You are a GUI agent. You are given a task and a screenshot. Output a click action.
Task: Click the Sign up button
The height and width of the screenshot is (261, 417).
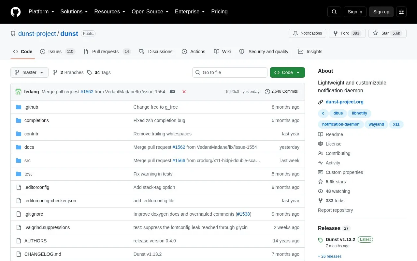381,12
